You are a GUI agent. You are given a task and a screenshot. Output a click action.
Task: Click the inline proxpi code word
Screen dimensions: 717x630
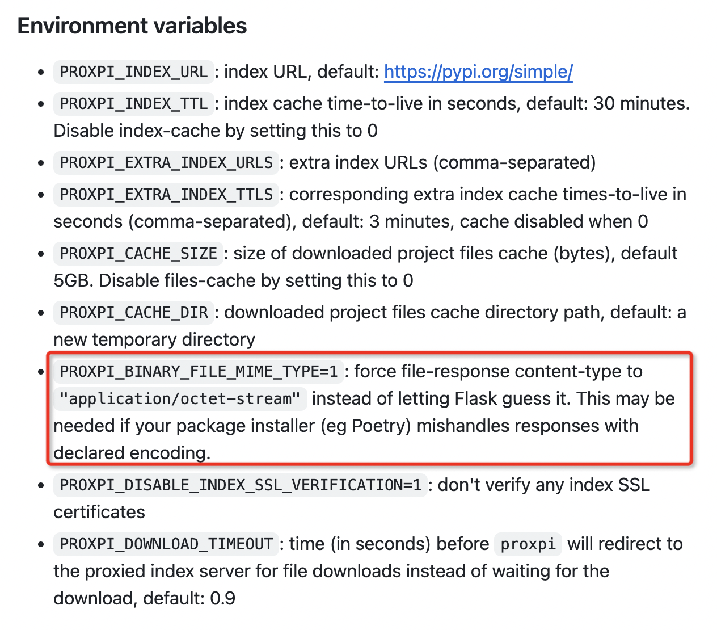click(528, 544)
